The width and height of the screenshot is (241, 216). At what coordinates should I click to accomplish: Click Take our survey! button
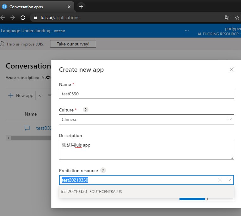click(73, 44)
